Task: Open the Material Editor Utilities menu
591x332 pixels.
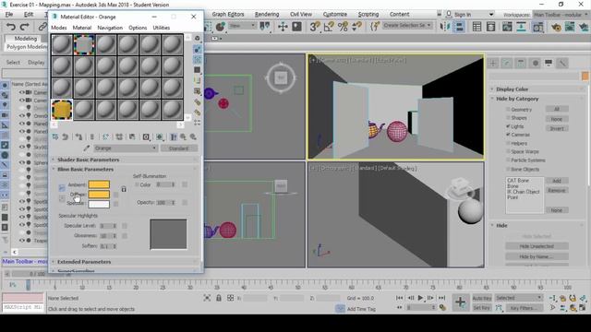Action: click(x=162, y=28)
